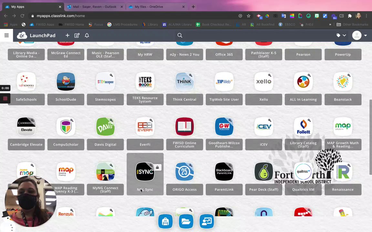Open the Qualtrics XM icon

tap(303, 171)
